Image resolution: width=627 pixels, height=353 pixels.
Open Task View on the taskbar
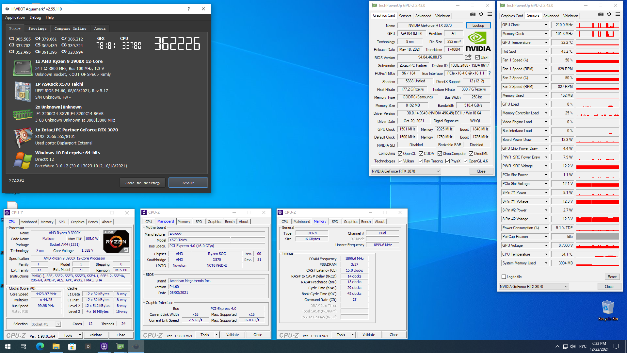tap(24, 346)
